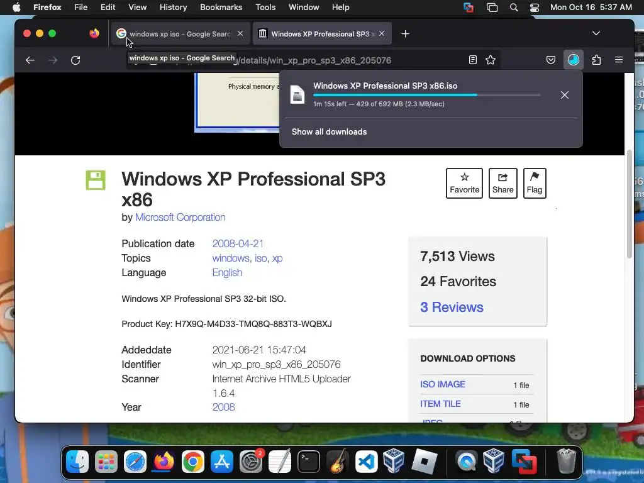
Task: Show all downloads
Action: click(x=329, y=132)
